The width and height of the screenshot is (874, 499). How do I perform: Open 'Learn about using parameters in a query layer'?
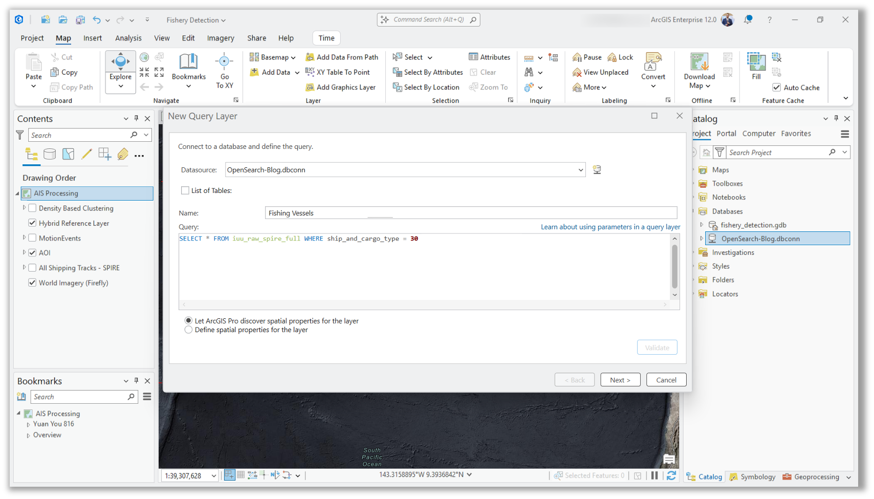[610, 227]
